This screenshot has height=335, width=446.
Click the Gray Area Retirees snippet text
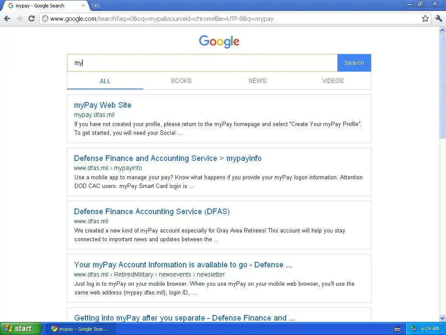pos(210,235)
